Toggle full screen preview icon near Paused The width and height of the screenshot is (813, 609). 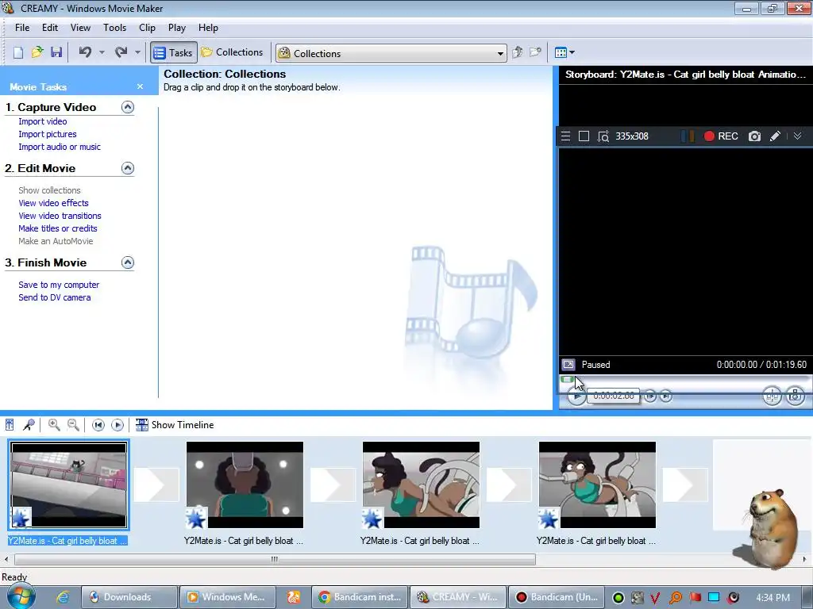click(568, 365)
